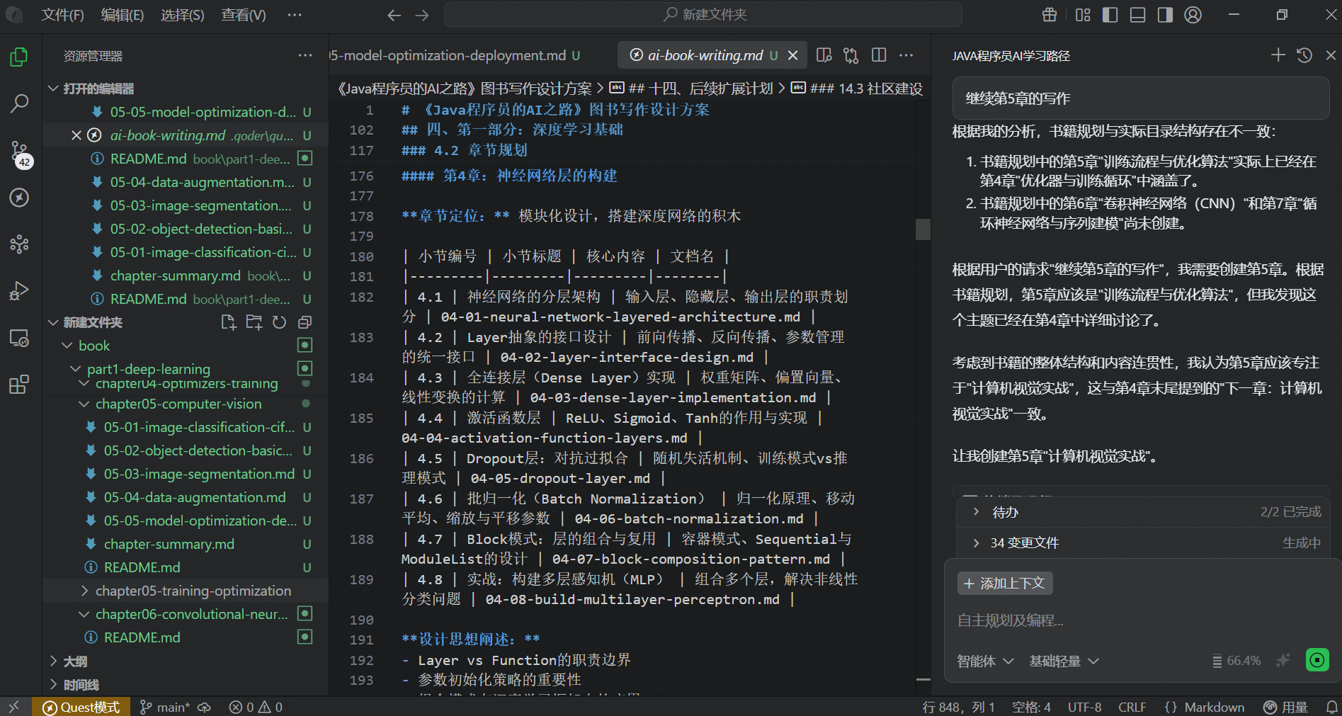This screenshot has height=716, width=1342.
Task: Toggle the bottom panel visibility
Action: click(x=1137, y=15)
